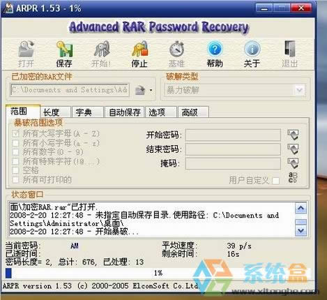Viewport: 327px width, 300px height.
Task: Toggle 所有小写字母 (a - z) checkbox
Action: [15, 143]
